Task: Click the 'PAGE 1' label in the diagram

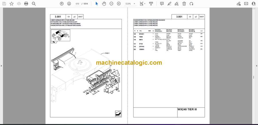Action: point(107,53)
